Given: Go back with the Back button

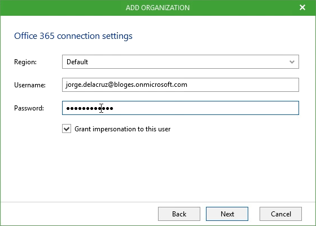Looking at the screenshot, I should point(179,214).
